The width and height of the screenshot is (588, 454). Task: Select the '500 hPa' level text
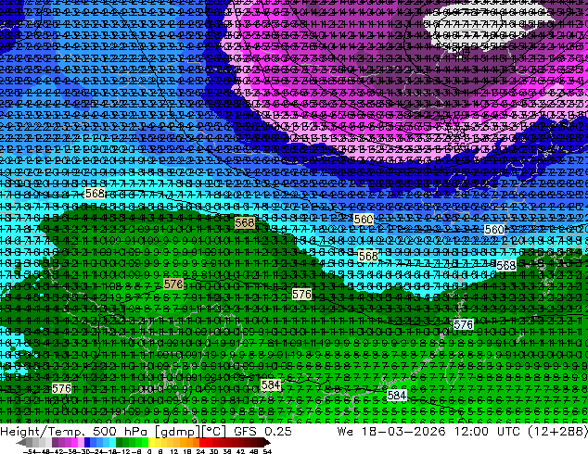tap(121, 431)
